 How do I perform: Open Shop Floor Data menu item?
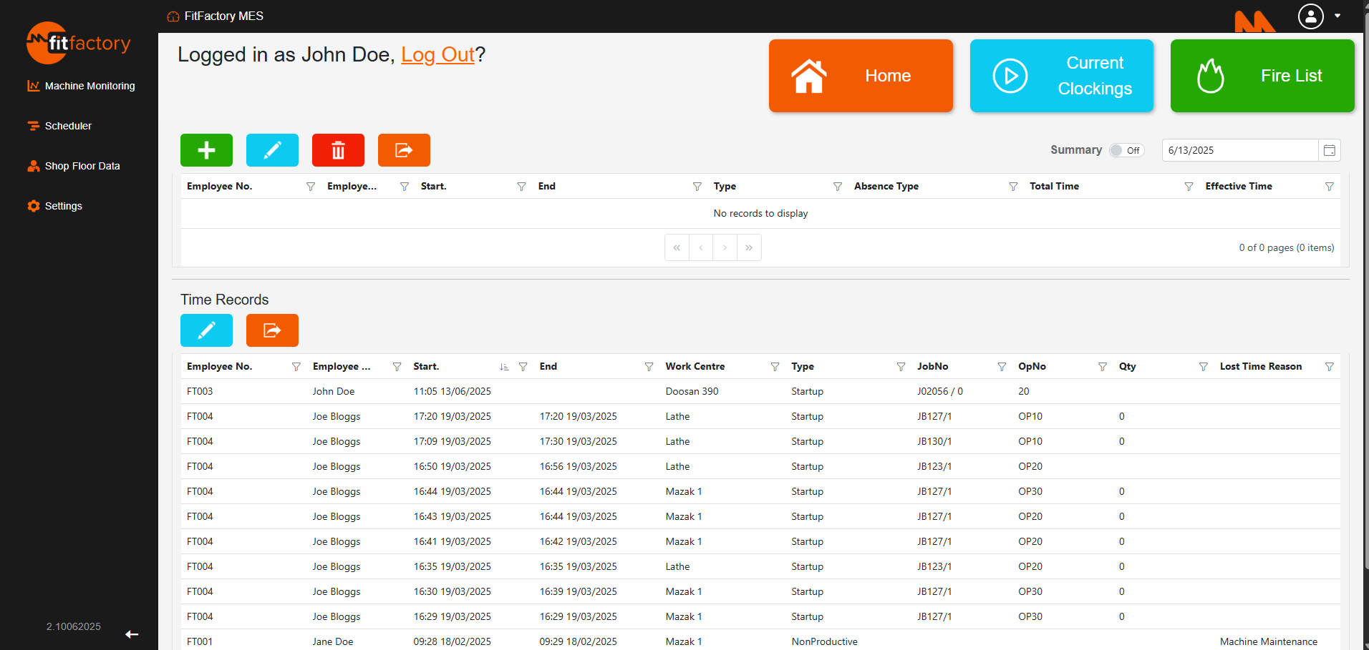click(82, 166)
